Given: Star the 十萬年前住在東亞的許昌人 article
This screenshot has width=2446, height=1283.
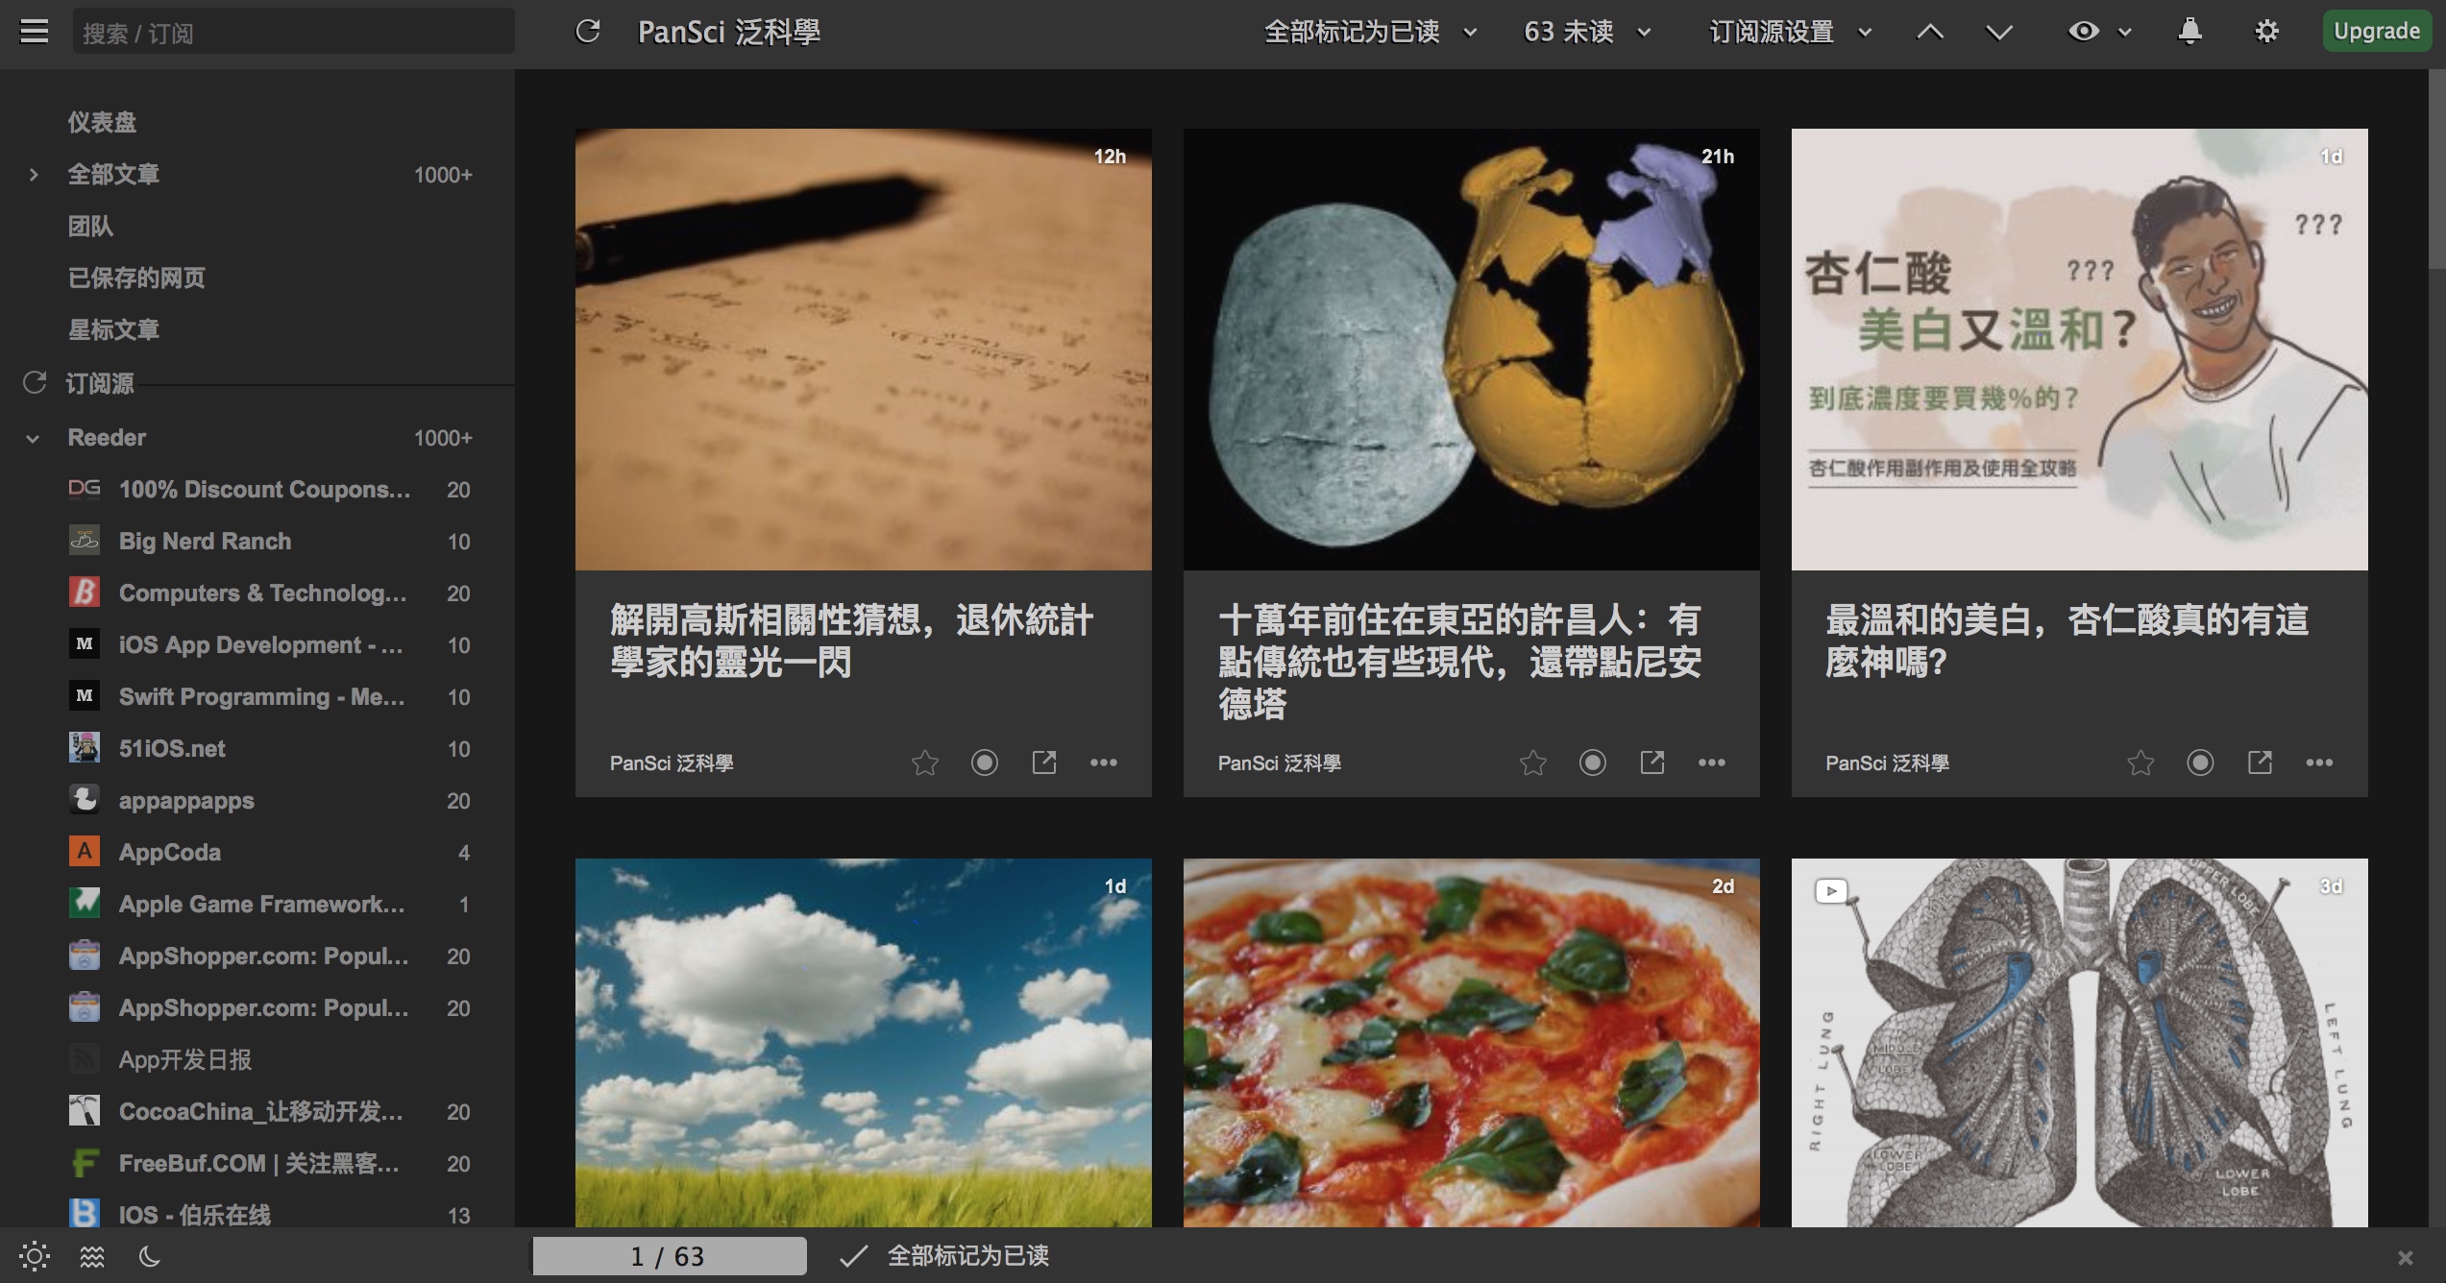Looking at the screenshot, I should tap(1533, 763).
